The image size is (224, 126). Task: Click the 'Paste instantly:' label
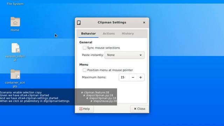[x=93, y=55]
